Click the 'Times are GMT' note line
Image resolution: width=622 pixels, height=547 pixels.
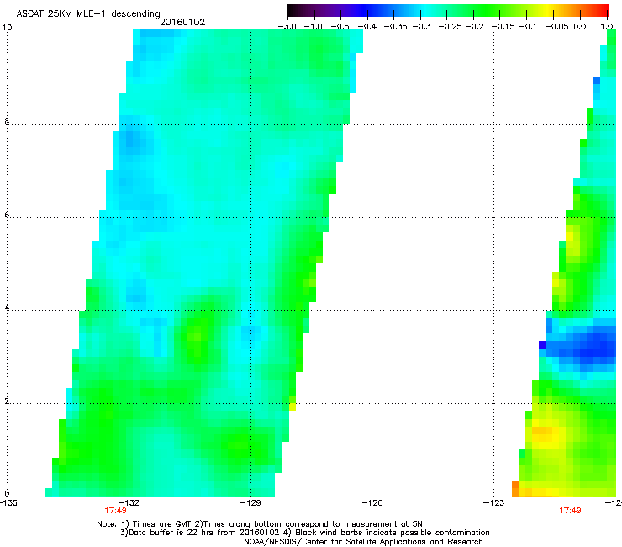click(x=260, y=524)
